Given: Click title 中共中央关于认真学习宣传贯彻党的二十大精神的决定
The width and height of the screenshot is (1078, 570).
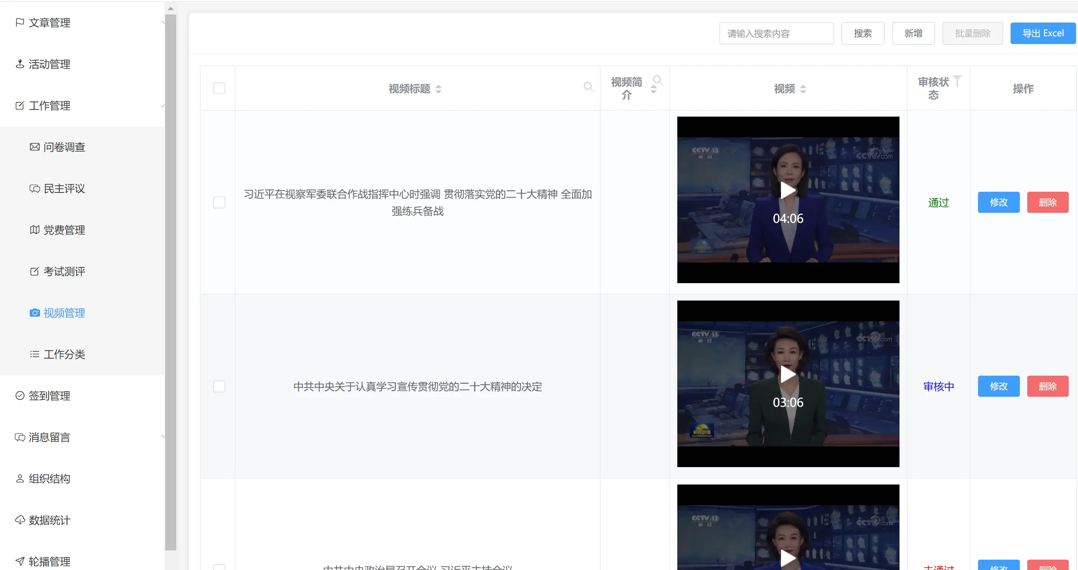Looking at the screenshot, I should [x=418, y=386].
